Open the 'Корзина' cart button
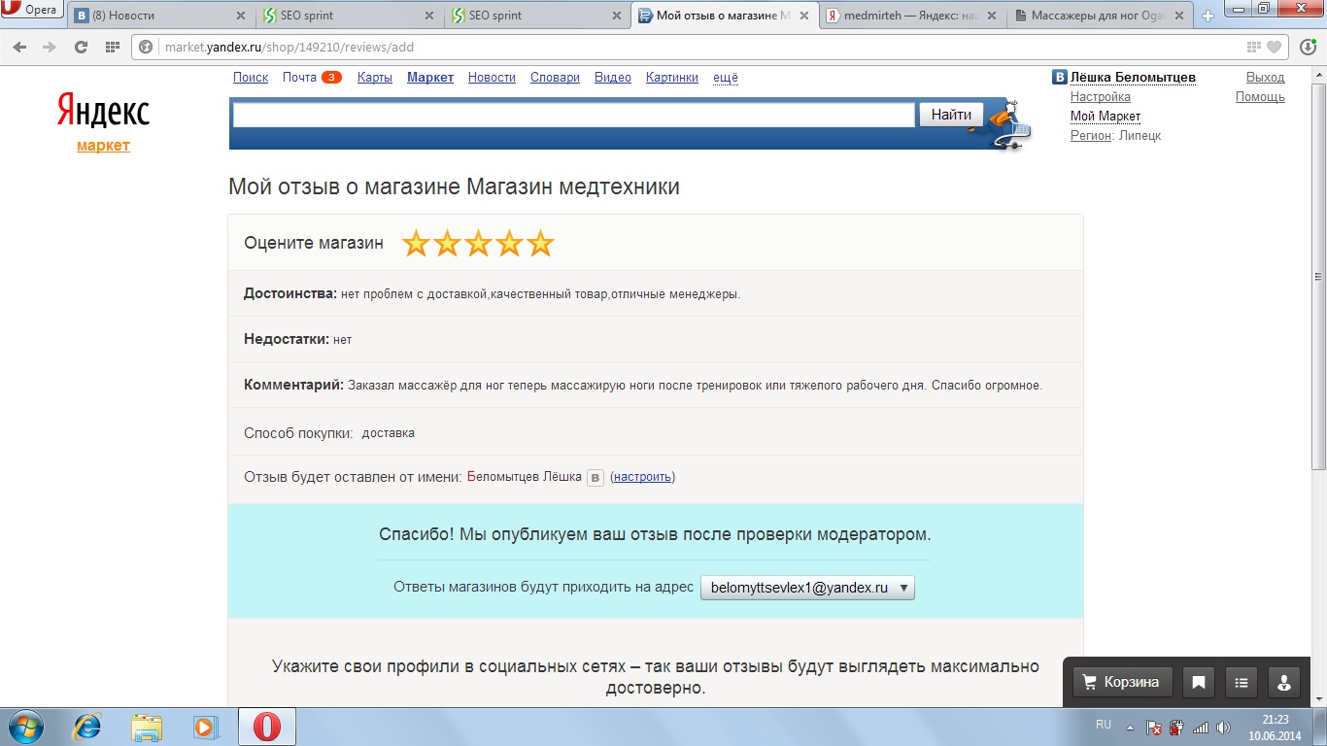1327x746 pixels. click(x=1123, y=682)
